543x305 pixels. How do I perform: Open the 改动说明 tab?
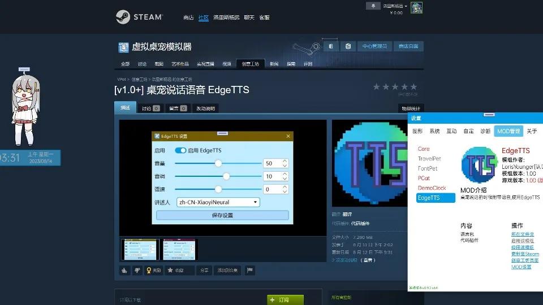[x=205, y=108]
